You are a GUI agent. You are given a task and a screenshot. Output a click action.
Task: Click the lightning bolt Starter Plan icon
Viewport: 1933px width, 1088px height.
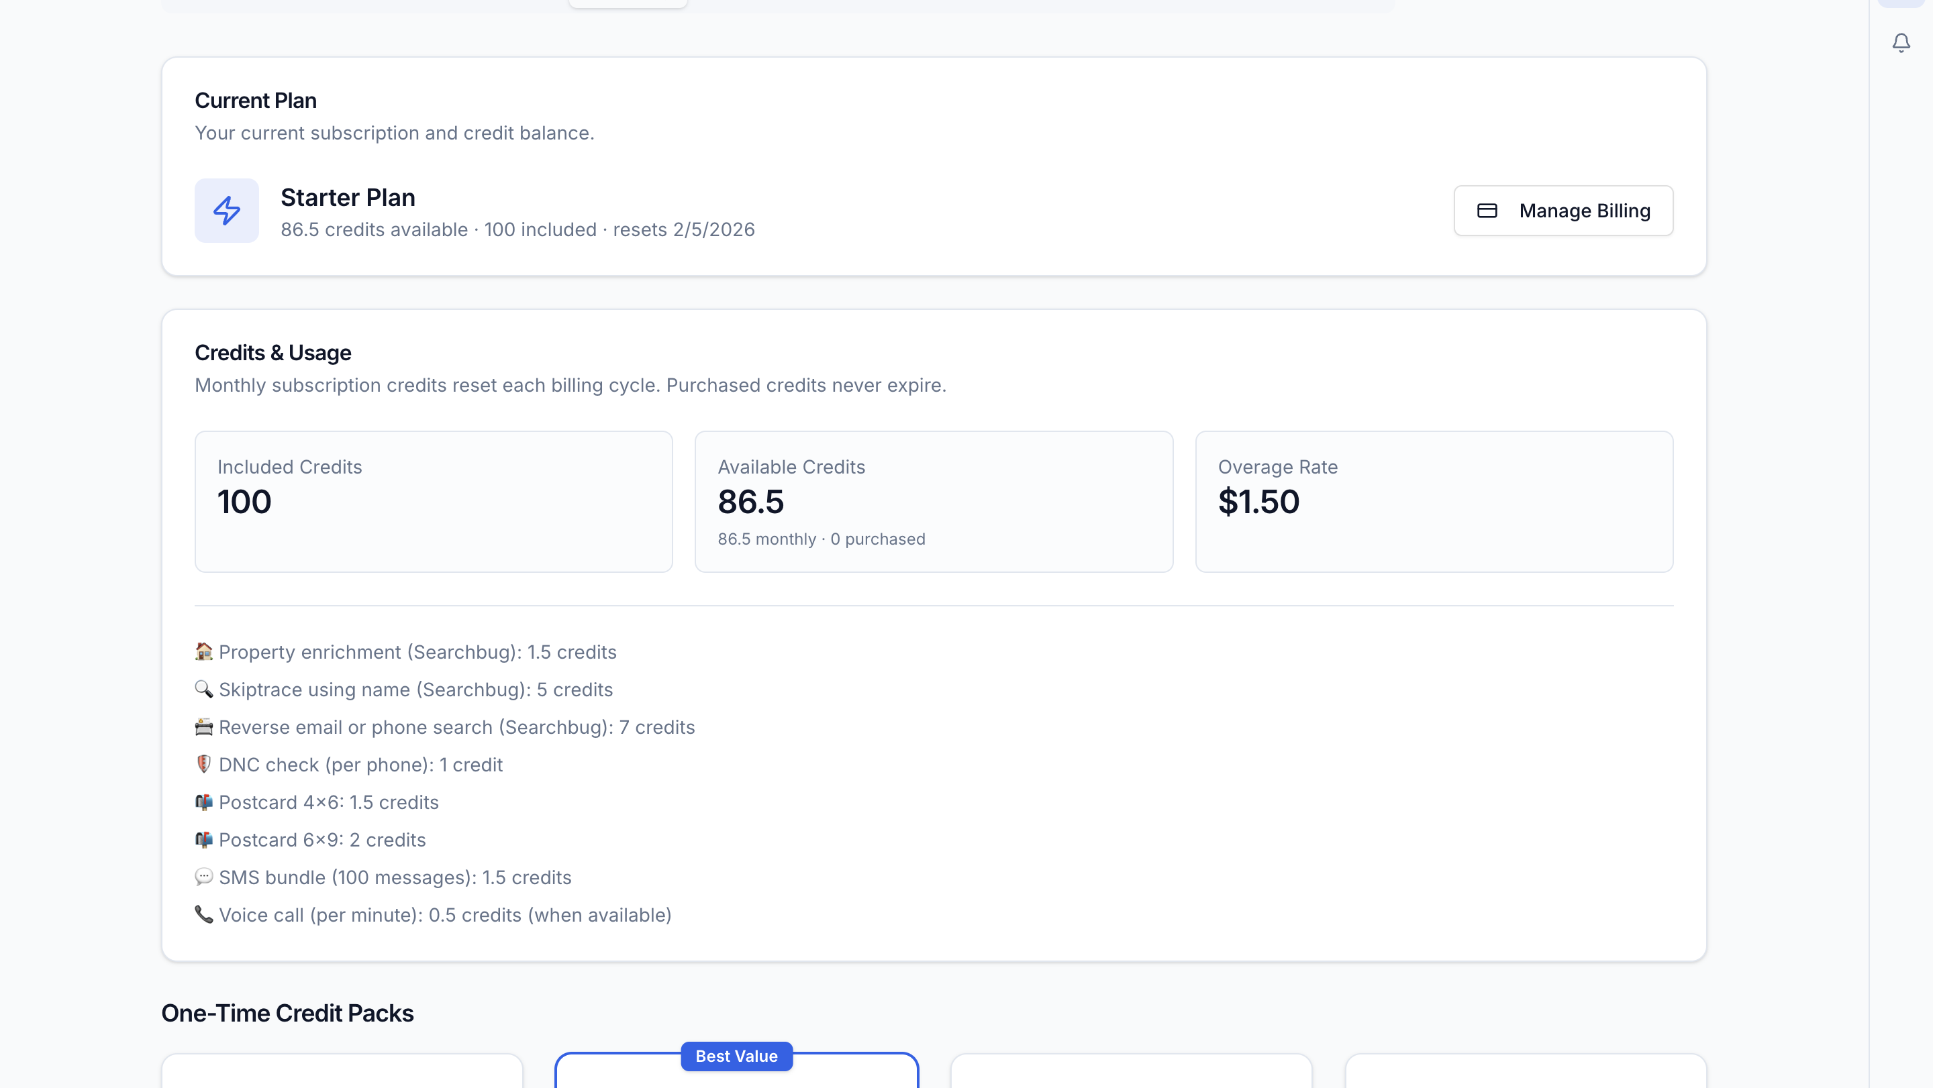226,211
